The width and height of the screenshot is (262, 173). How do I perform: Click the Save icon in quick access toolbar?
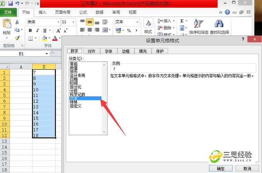10,3
